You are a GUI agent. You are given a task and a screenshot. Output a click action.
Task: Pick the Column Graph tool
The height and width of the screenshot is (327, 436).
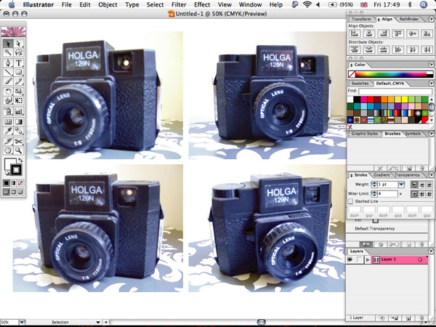point(18,111)
